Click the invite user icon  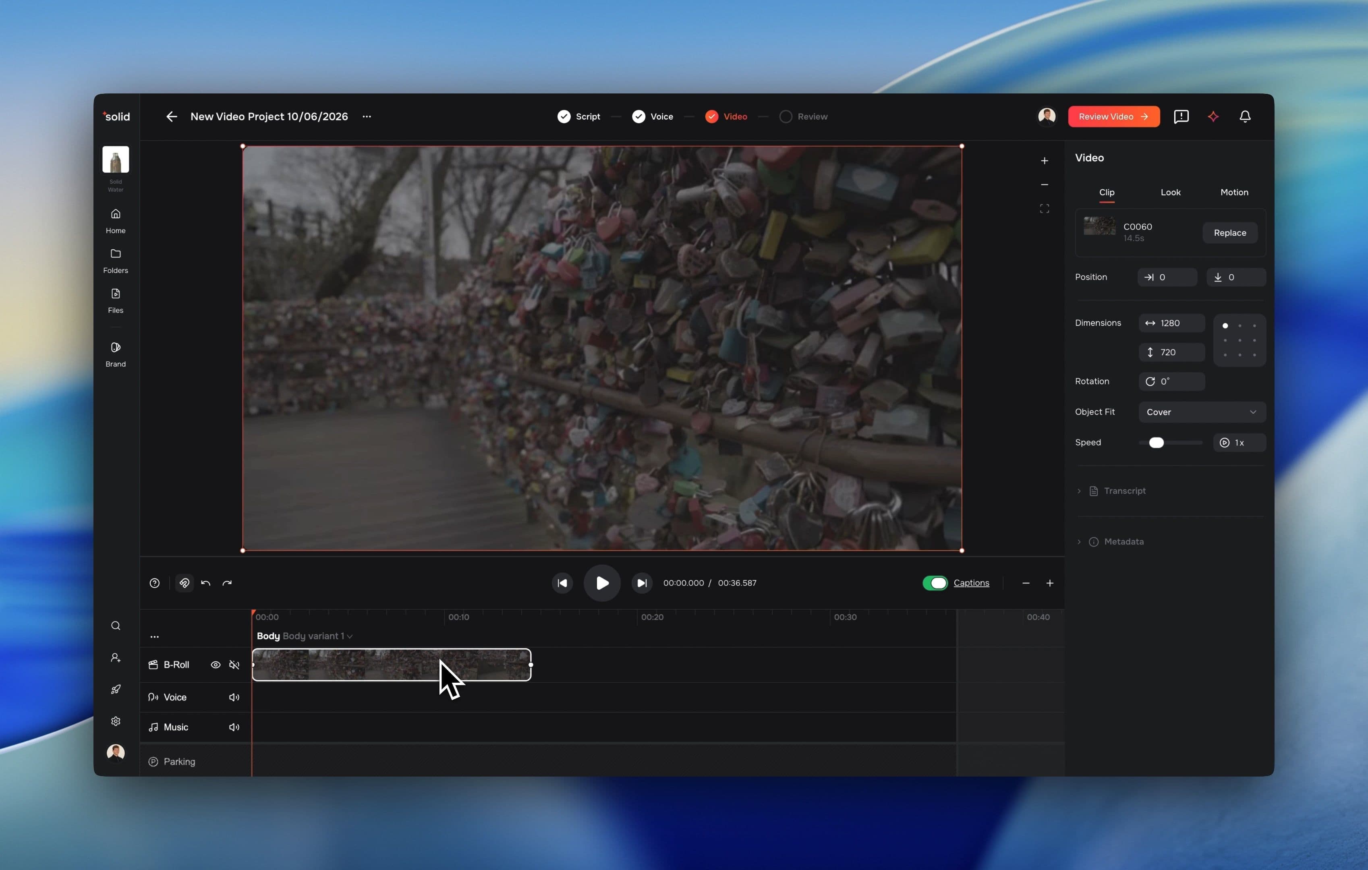pyautogui.click(x=115, y=658)
